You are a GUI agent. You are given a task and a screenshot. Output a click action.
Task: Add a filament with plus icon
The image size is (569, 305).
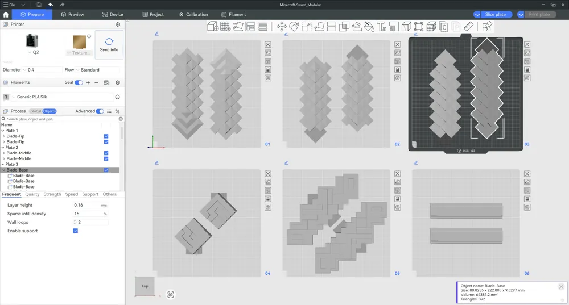[x=88, y=82]
